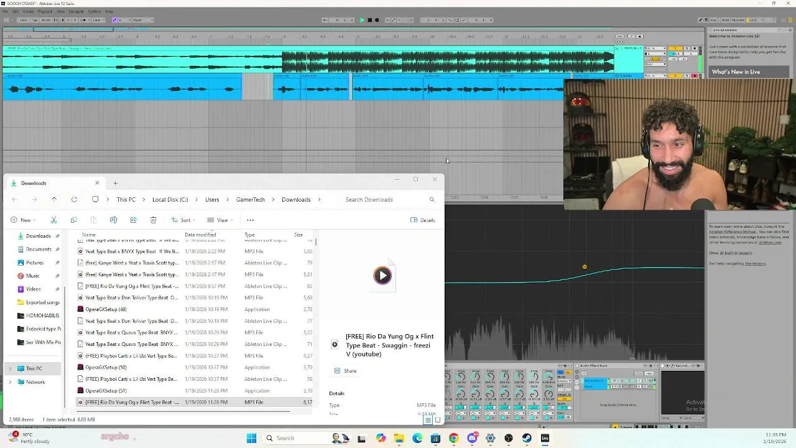
Task: Click the Rename icon in Explorer toolbar
Action: [113, 220]
